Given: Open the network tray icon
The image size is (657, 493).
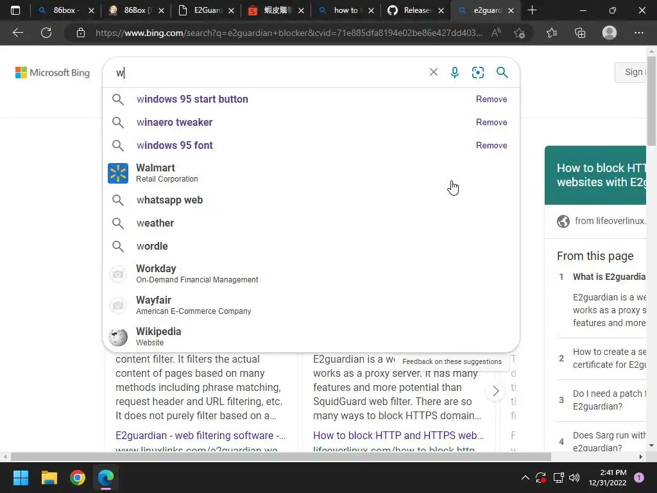Looking at the screenshot, I should 558,478.
